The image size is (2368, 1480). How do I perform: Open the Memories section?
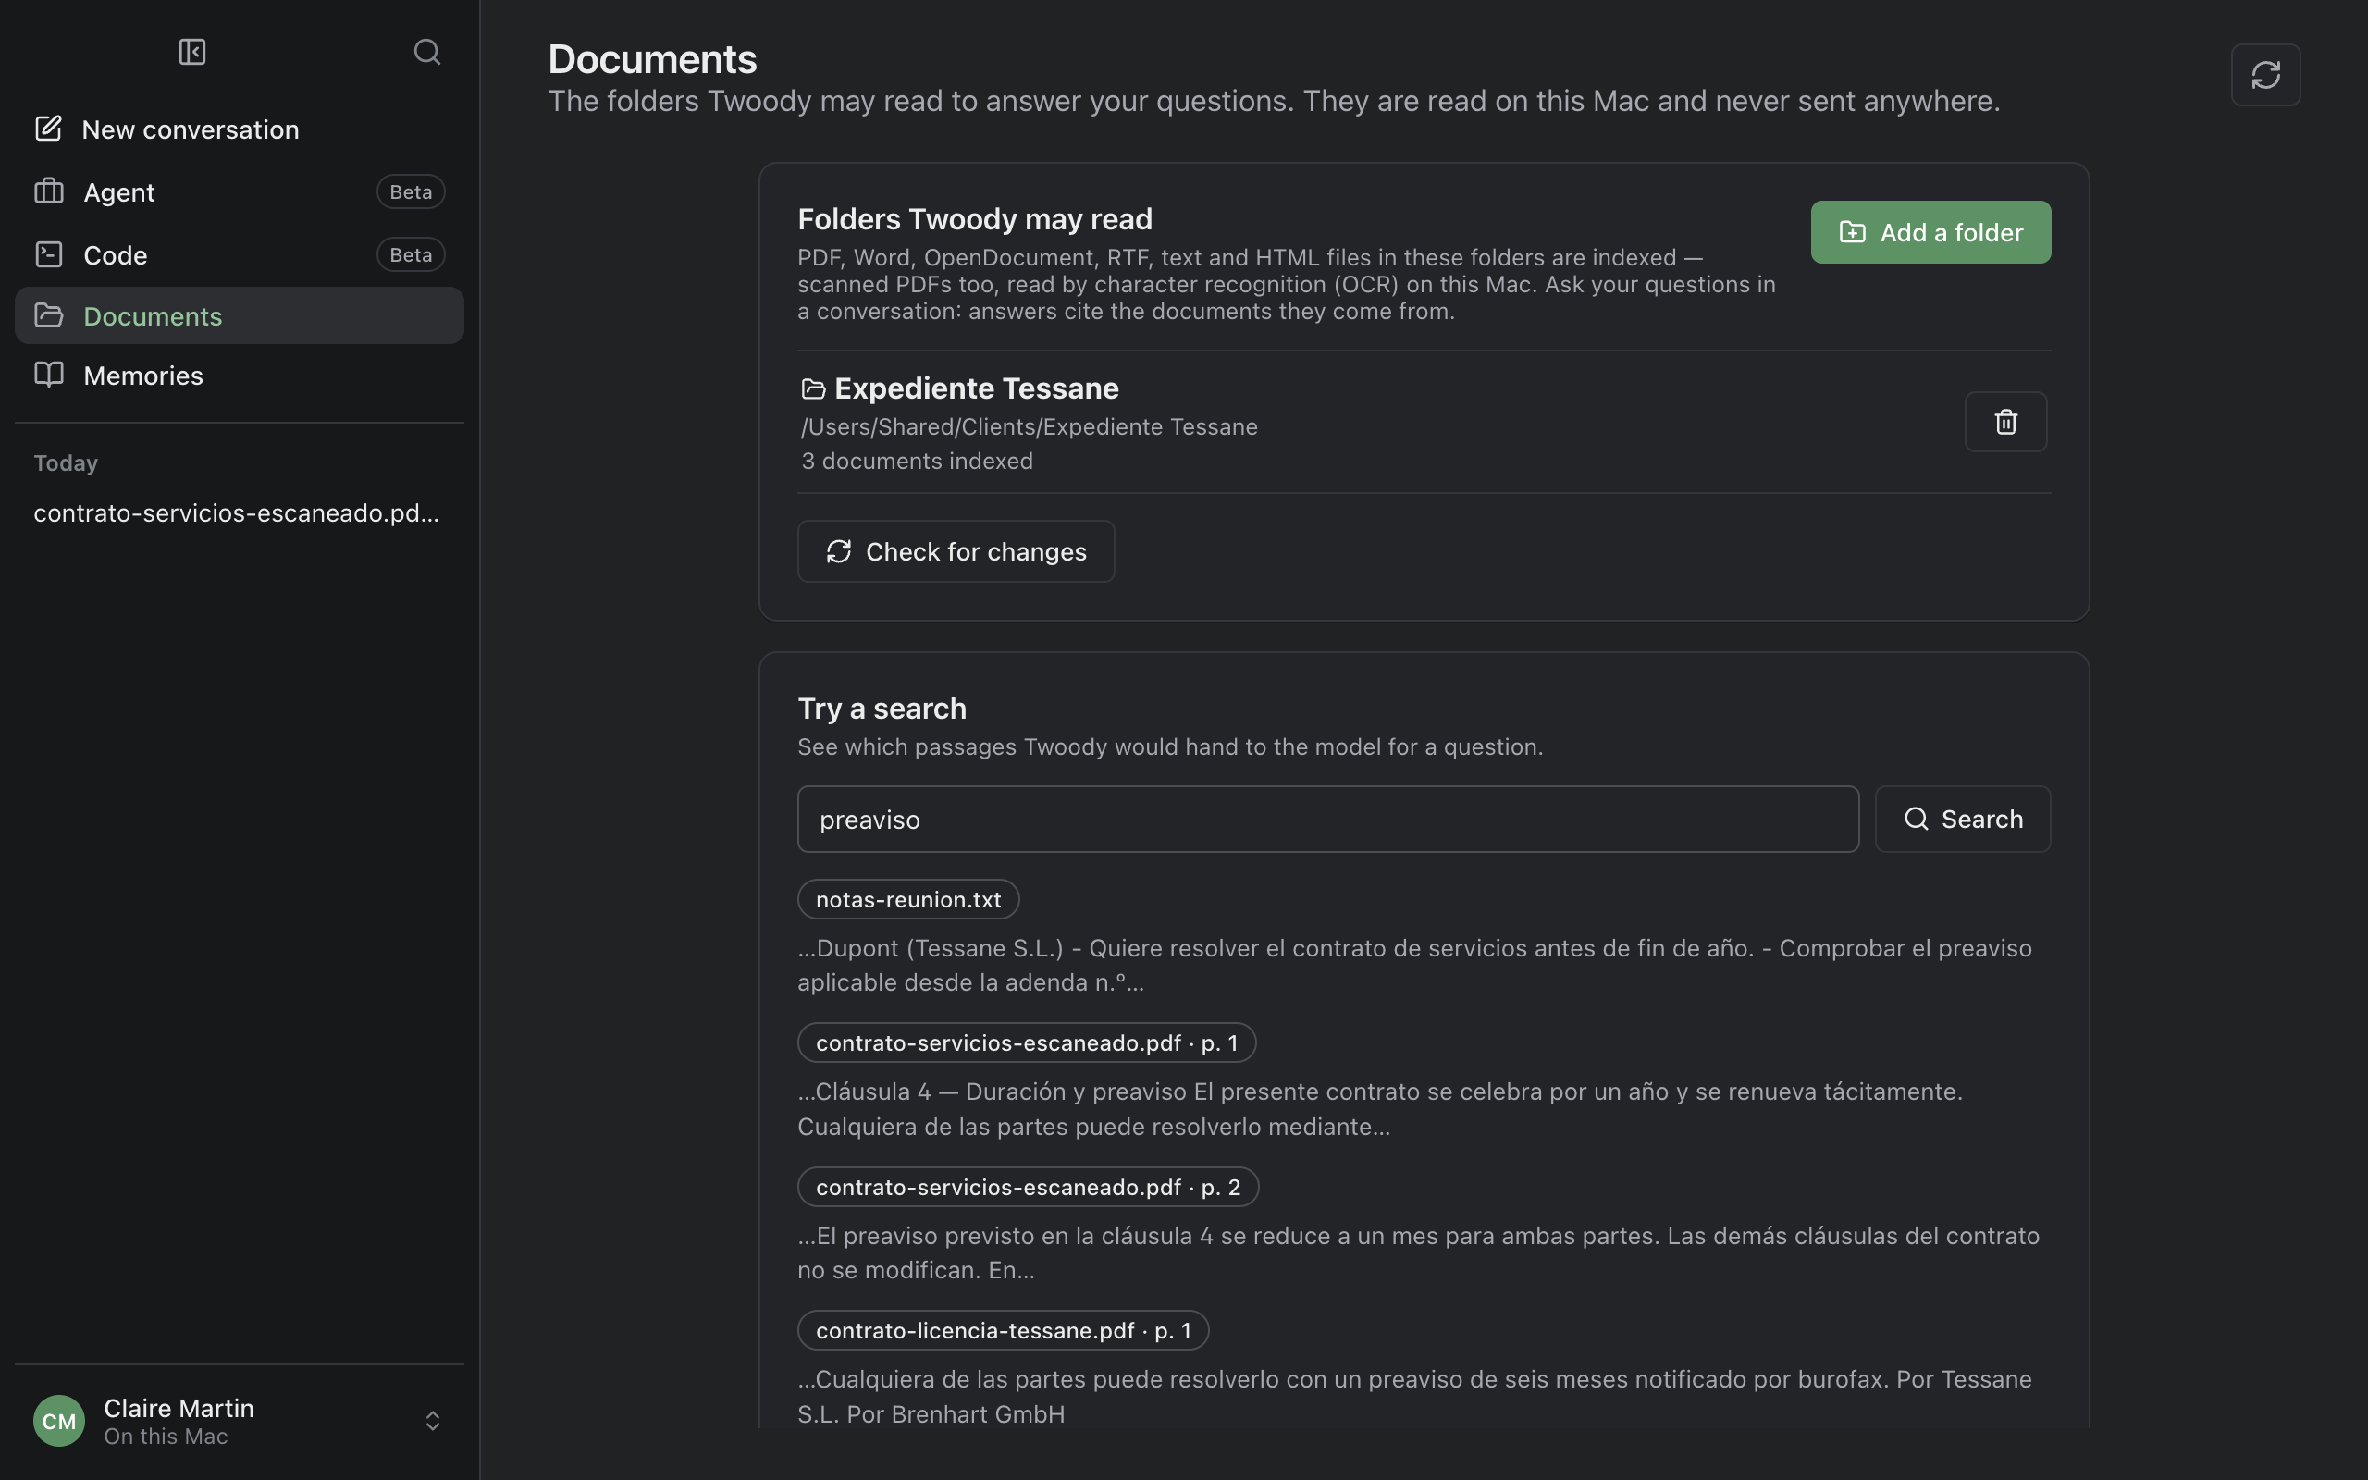click(240, 376)
